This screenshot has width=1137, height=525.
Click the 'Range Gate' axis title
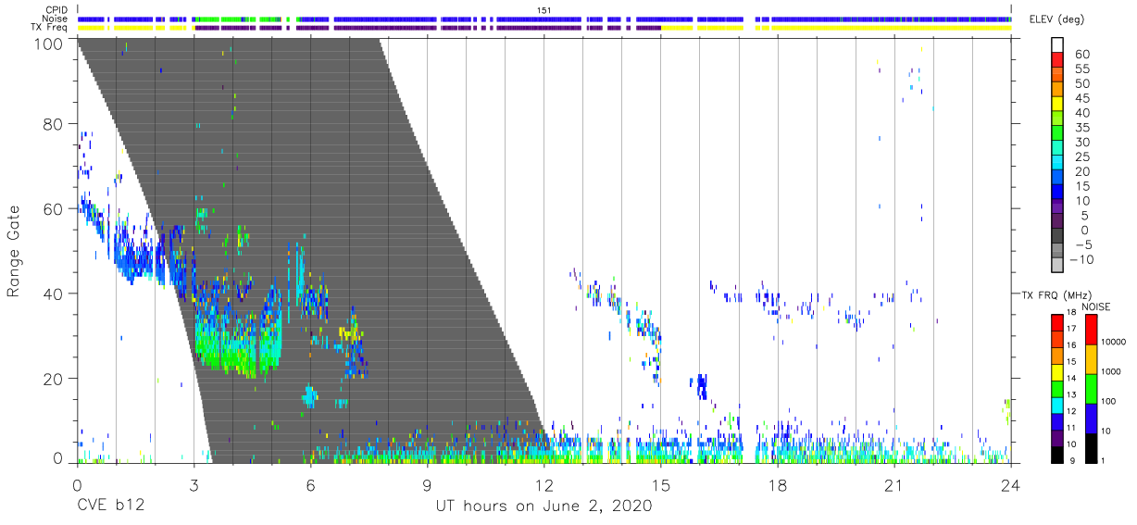tap(14, 251)
